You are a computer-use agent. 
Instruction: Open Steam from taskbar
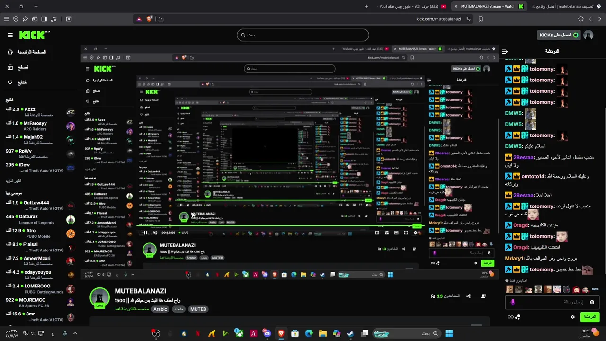[350, 333]
